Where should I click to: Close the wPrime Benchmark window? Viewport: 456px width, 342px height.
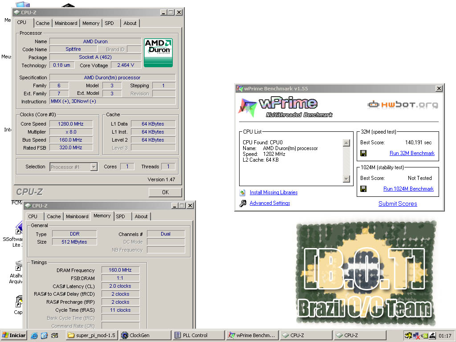pos(439,89)
